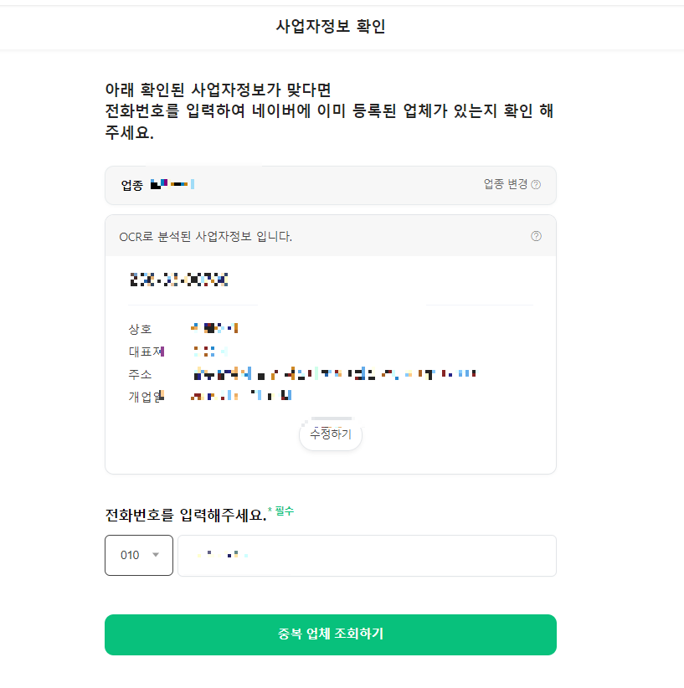
Task: Expand the area code selection box
Action: coord(138,555)
